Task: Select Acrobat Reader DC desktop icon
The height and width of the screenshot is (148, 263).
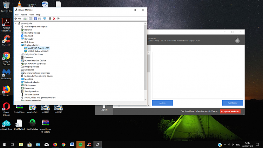Action: (x=6, y=25)
